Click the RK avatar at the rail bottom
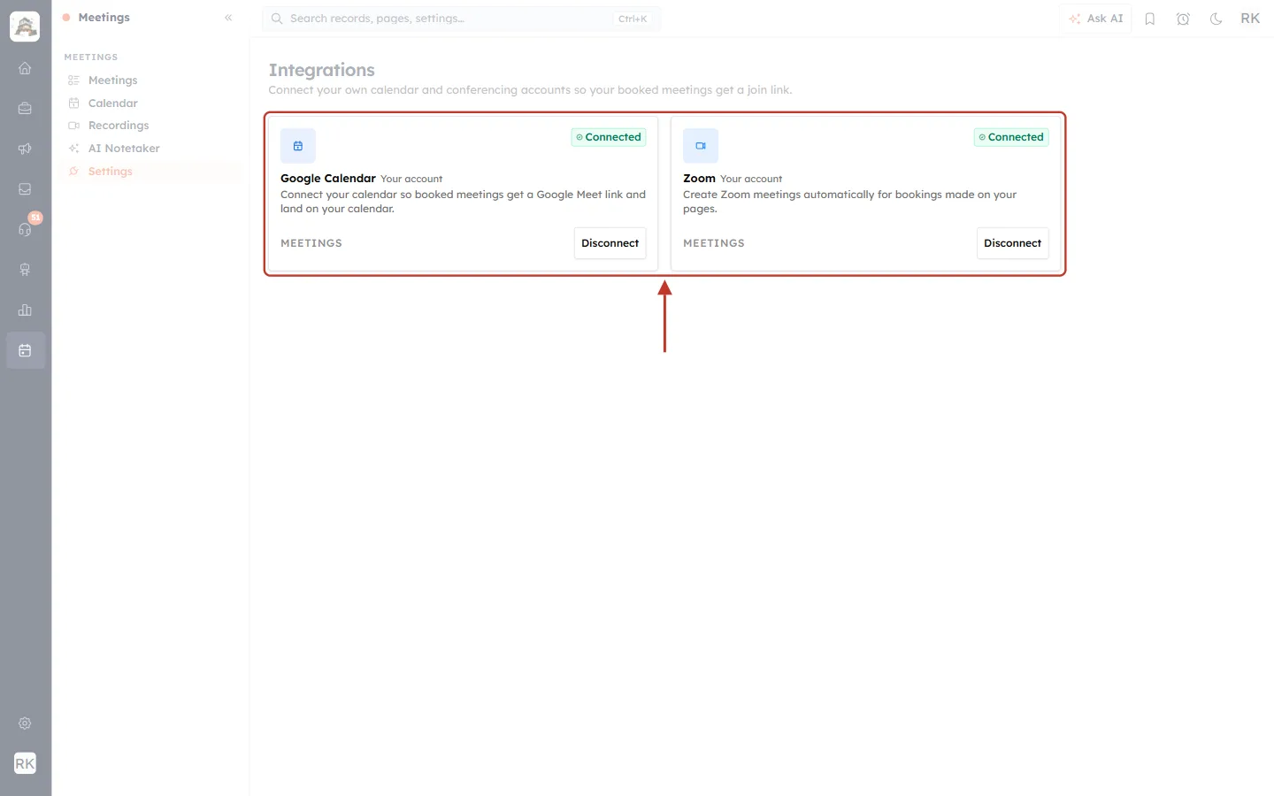The image size is (1274, 796). [x=25, y=763]
